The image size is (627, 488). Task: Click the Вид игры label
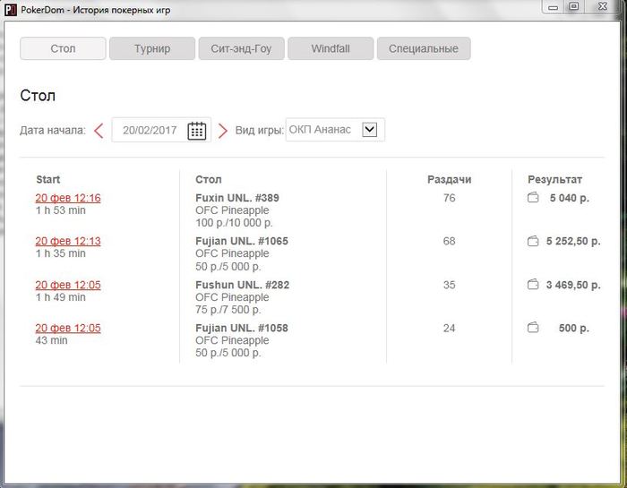pos(259,131)
